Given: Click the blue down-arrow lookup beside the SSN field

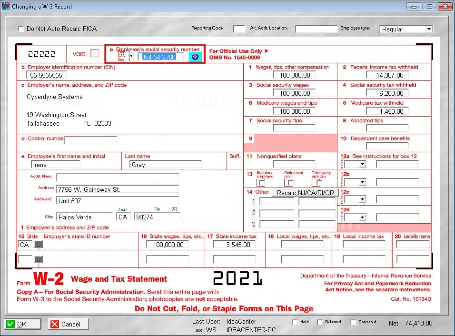Looking at the screenshot, I should [x=195, y=57].
